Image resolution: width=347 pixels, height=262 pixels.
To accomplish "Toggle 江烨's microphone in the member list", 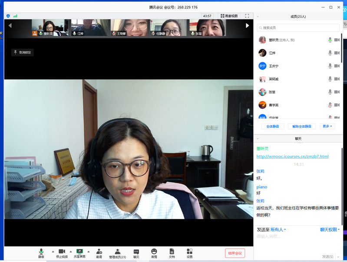I will coord(330,53).
